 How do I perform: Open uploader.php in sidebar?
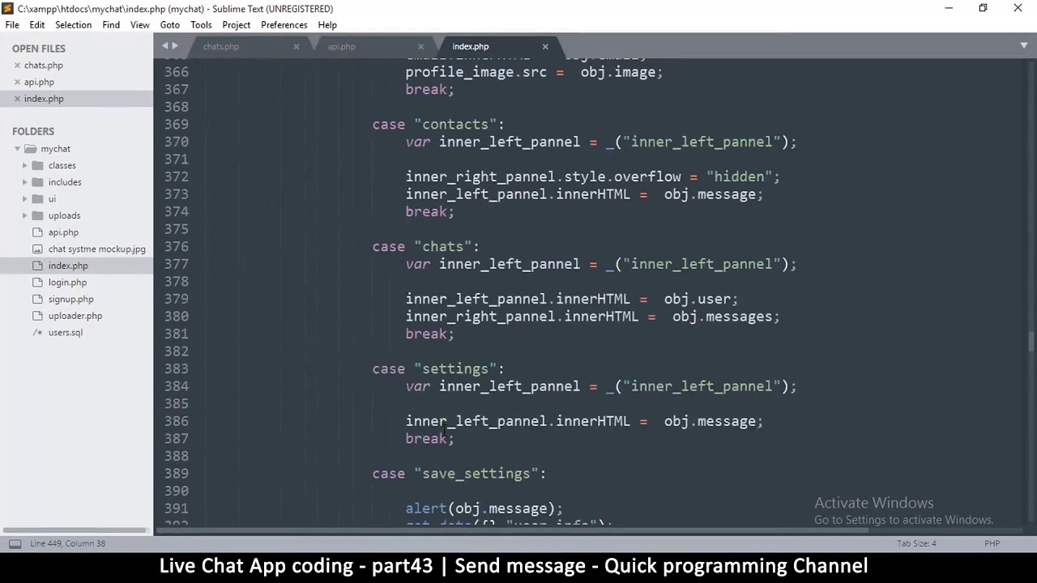pos(75,316)
